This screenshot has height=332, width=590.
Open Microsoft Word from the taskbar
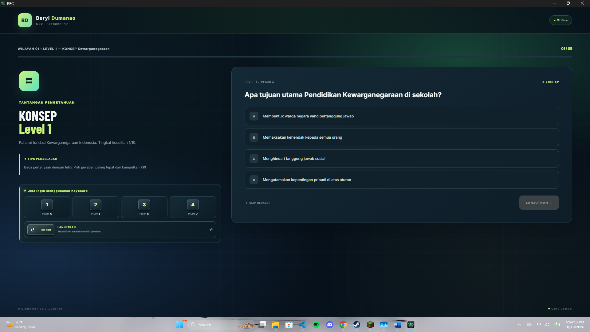click(397, 325)
